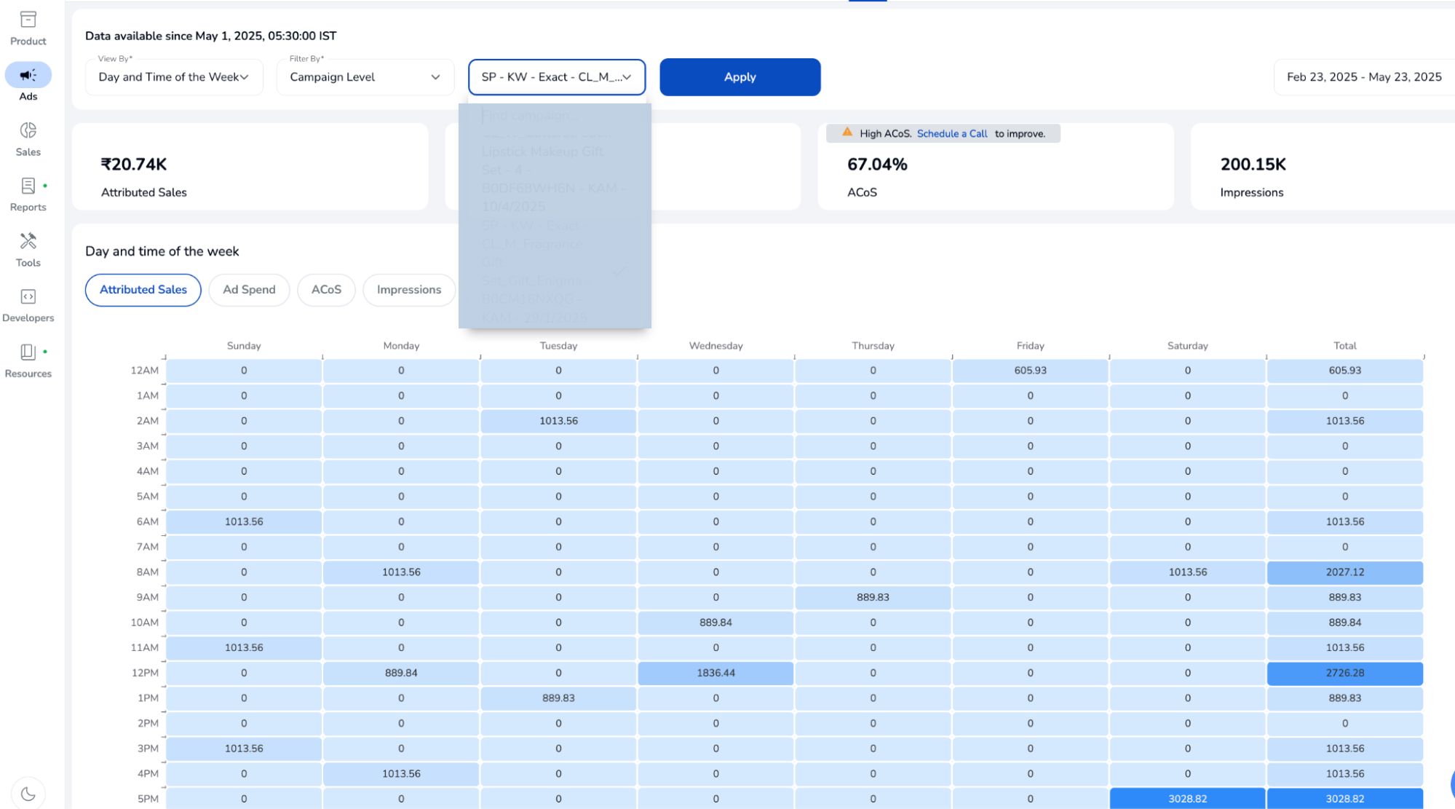Viewport: 1455px width, 809px height.
Task: Toggle dark mode moon icon
Action: coord(28,794)
